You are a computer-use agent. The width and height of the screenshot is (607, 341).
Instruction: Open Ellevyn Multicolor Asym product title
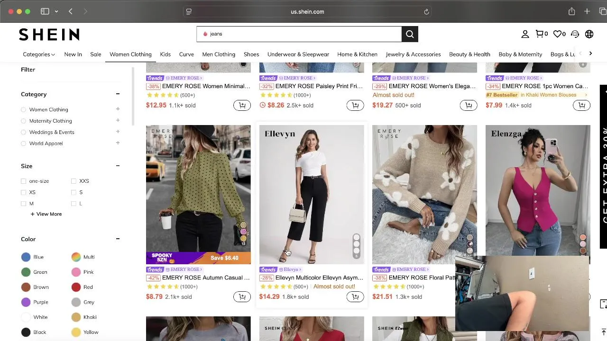319,278
